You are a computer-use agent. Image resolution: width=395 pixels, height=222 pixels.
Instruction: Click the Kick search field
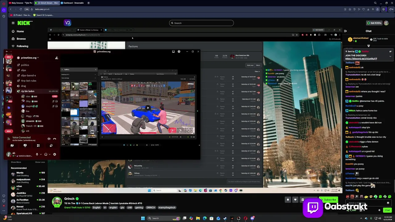coord(201,23)
